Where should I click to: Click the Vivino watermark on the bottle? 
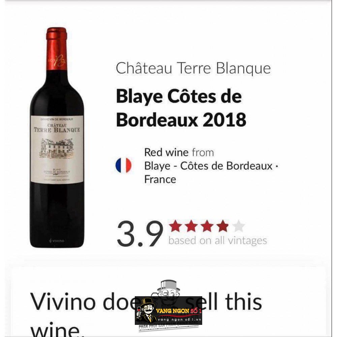57,241
